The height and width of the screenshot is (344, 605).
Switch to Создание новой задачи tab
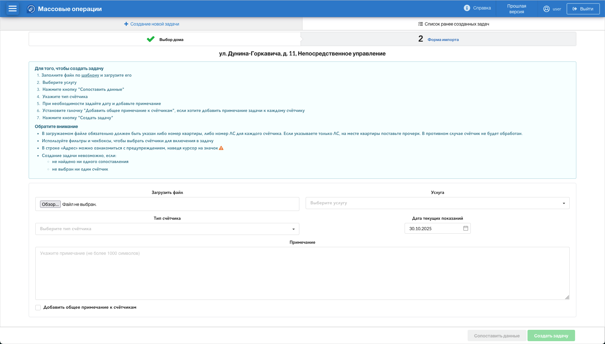pos(152,24)
